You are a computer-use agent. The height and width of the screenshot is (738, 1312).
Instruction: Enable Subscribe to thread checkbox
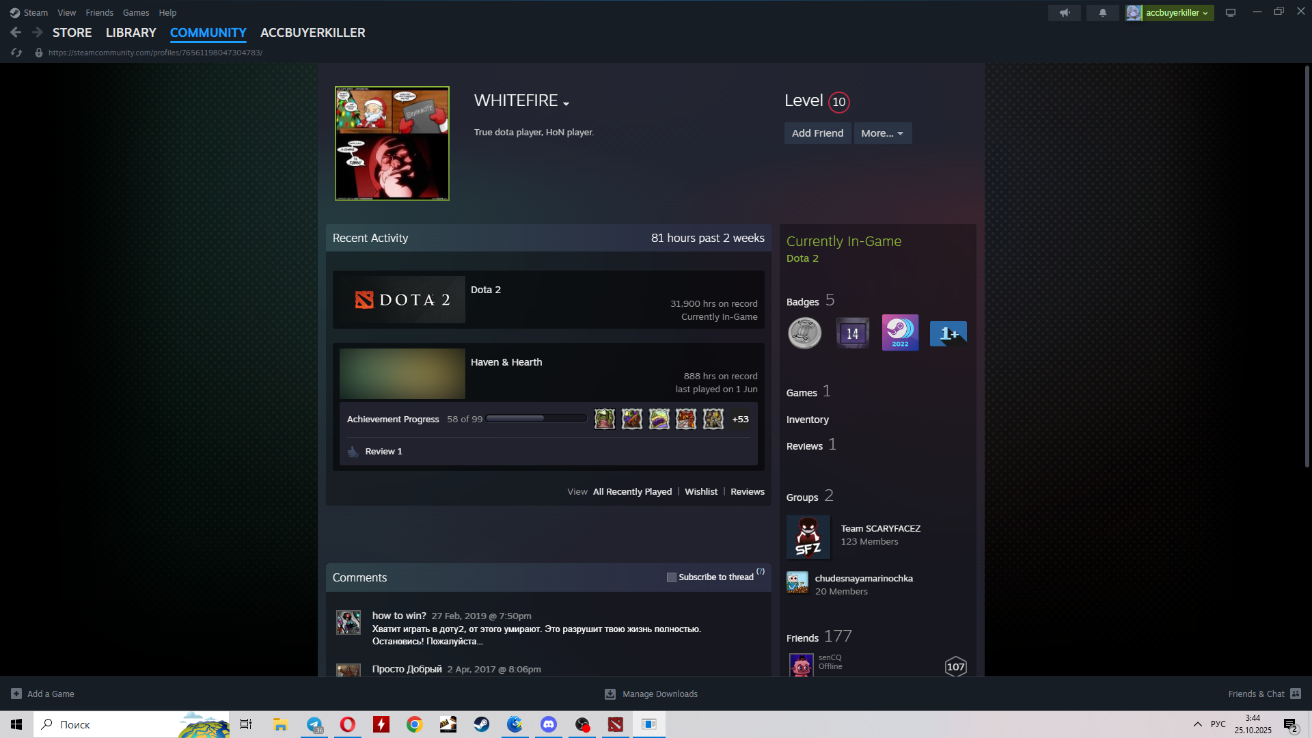(671, 577)
